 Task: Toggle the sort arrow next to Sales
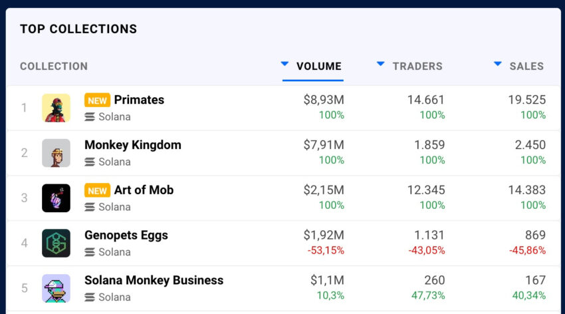pos(498,64)
